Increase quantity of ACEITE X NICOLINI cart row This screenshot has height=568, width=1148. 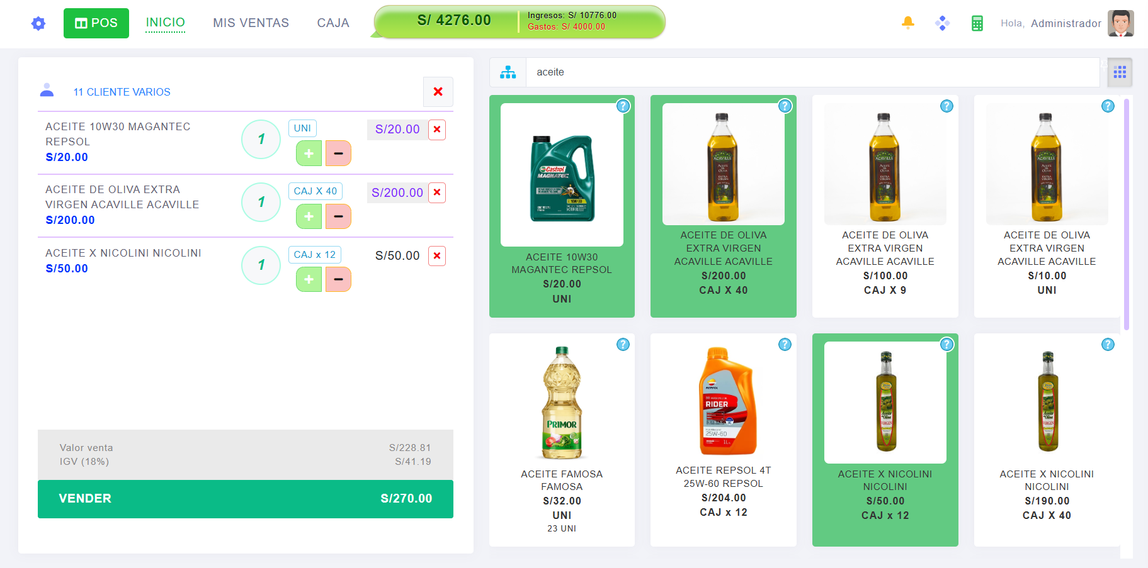click(309, 279)
